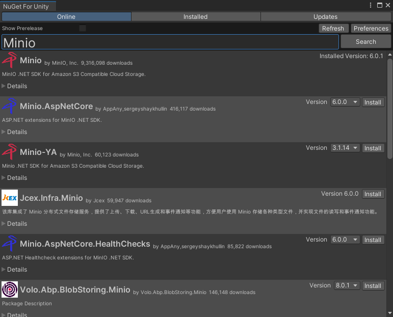This screenshot has height=317, width=393.
Task: Click the Volo.Abp.BlobStoring.Minio package title
Action: click(75, 289)
